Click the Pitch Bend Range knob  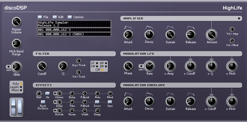[16, 44]
